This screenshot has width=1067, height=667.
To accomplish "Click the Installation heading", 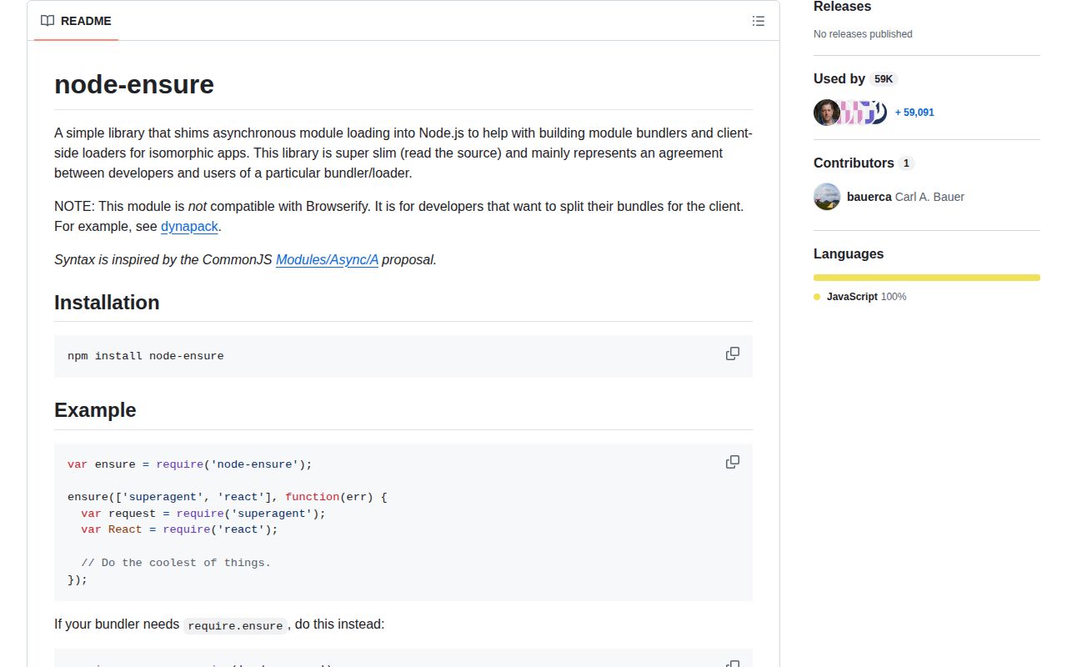I will [107, 303].
